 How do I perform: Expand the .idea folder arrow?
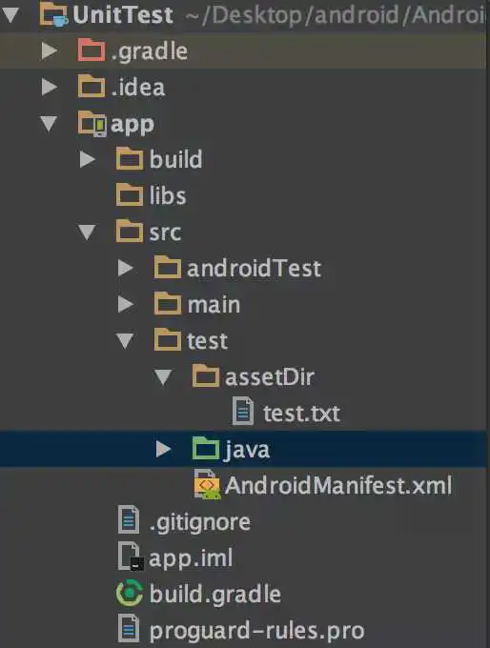click(50, 87)
